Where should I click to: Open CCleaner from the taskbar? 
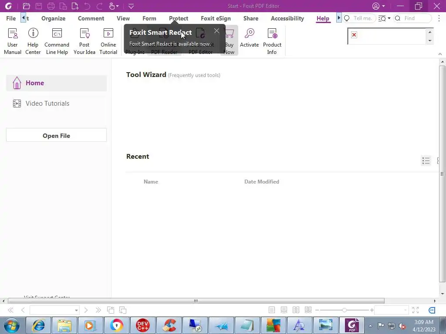(169, 325)
